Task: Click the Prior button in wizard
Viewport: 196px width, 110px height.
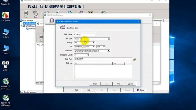Action: pyautogui.click(x=95, y=84)
